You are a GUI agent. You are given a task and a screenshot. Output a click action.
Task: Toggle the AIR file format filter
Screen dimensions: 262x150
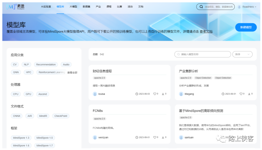pos(30,116)
